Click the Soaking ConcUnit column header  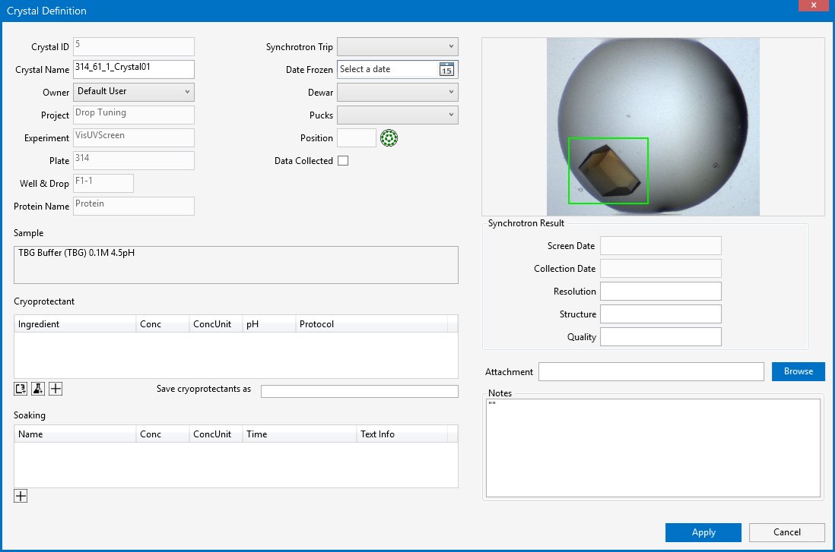pos(216,434)
